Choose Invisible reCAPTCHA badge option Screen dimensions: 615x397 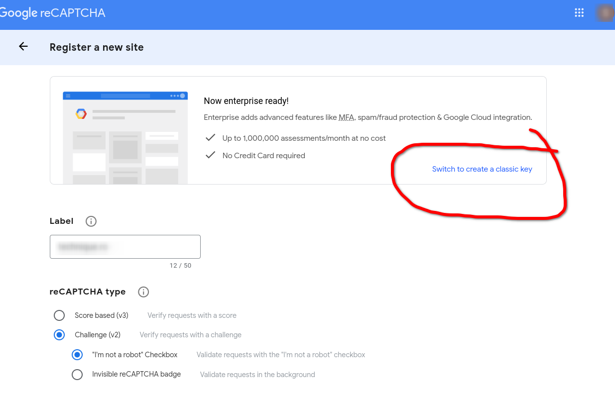click(77, 375)
